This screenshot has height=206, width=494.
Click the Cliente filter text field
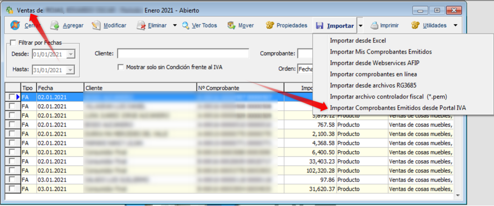(183, 54)
